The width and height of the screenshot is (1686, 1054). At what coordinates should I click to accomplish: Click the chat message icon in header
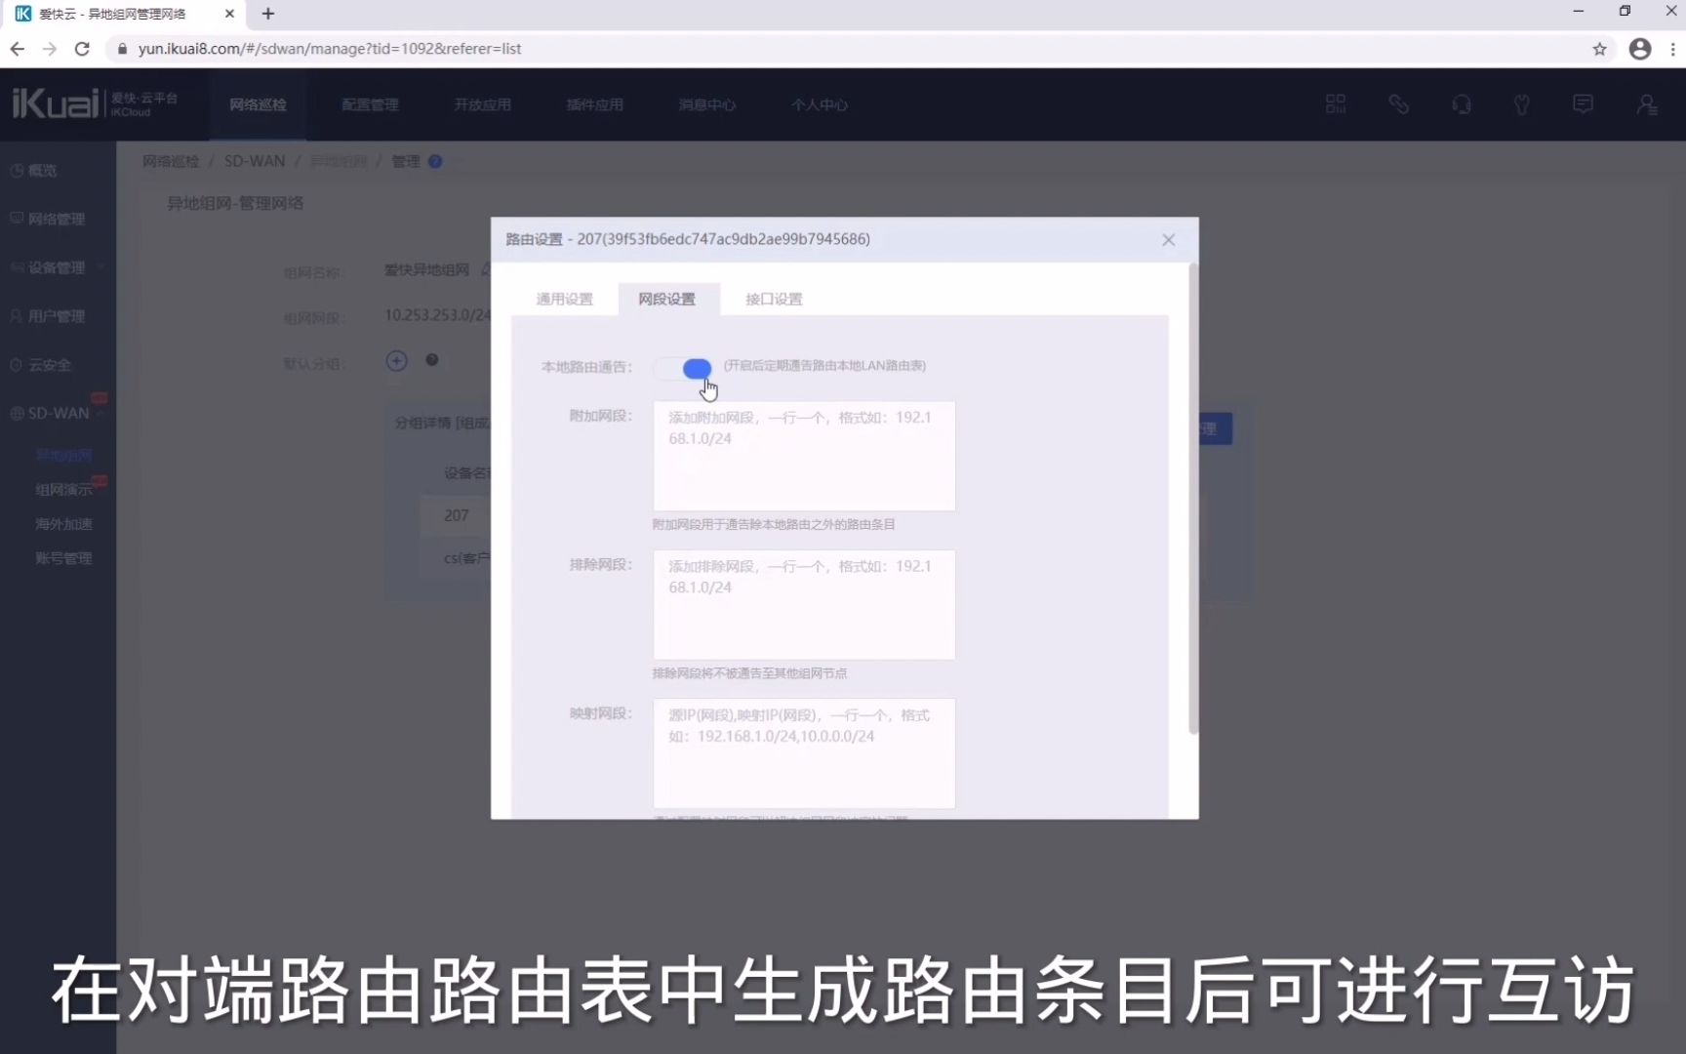click(x=1583, y=104)
